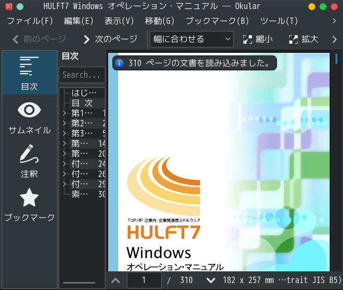Expand the 第… chapter at page 14
The image size is (343, 290).
[x=64, y=143]
